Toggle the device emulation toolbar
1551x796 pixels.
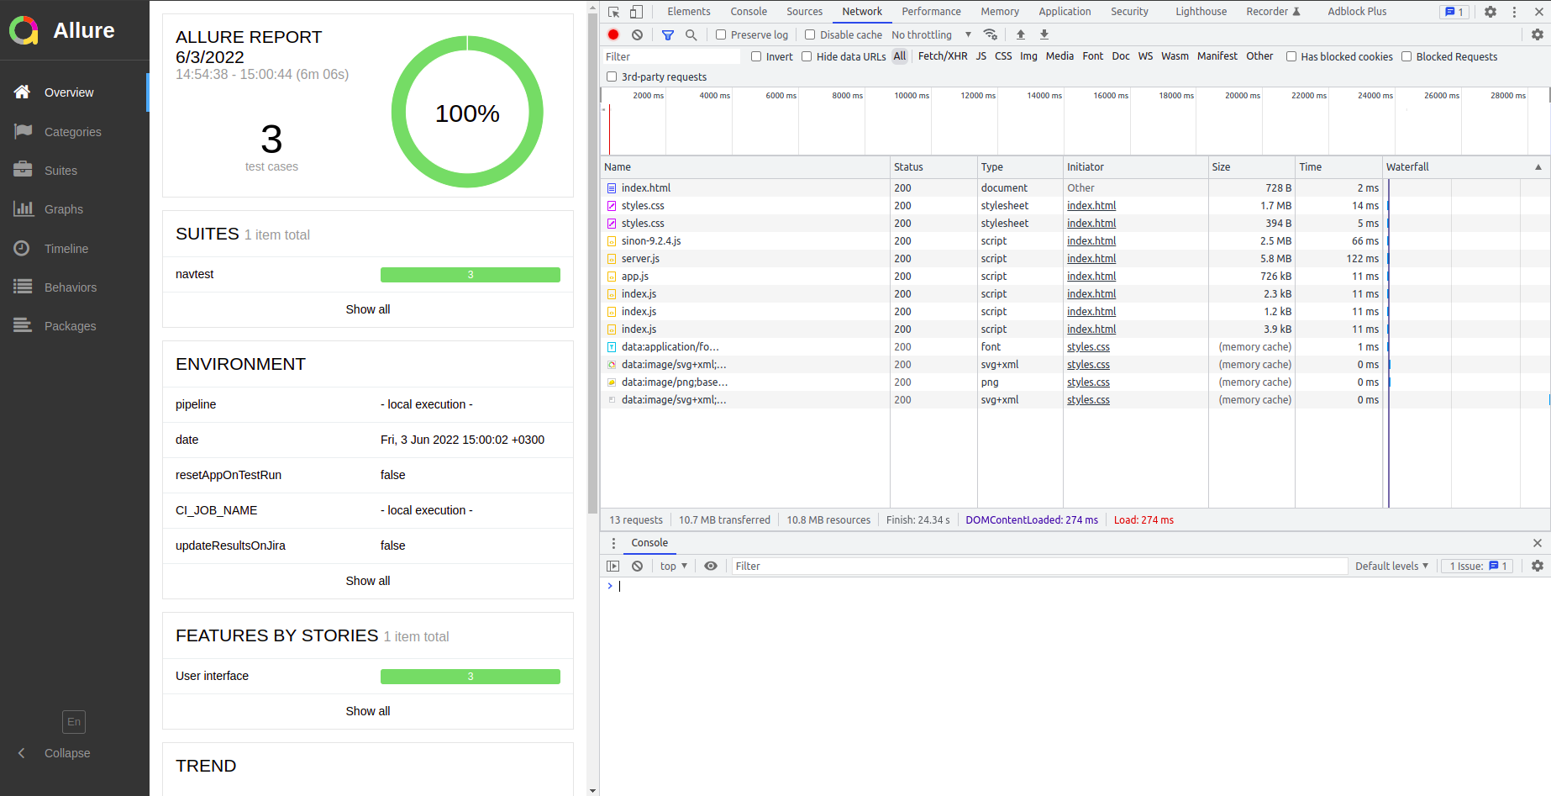[x=634, y=11]
